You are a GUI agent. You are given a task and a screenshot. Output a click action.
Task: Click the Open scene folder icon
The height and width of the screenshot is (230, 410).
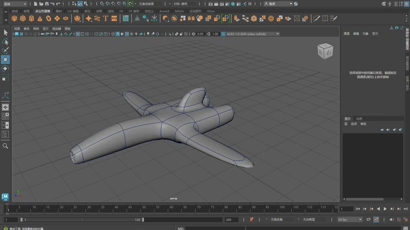[41, 4]
